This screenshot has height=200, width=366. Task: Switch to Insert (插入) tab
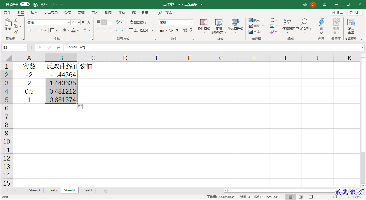pyautogui.click(x=34, y=12)
